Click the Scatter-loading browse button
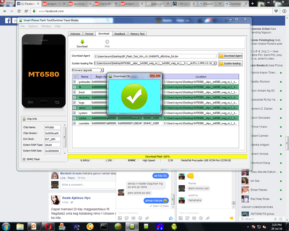Image resolution: width=289 pixels, height=231 pixels. click(230, 63)
